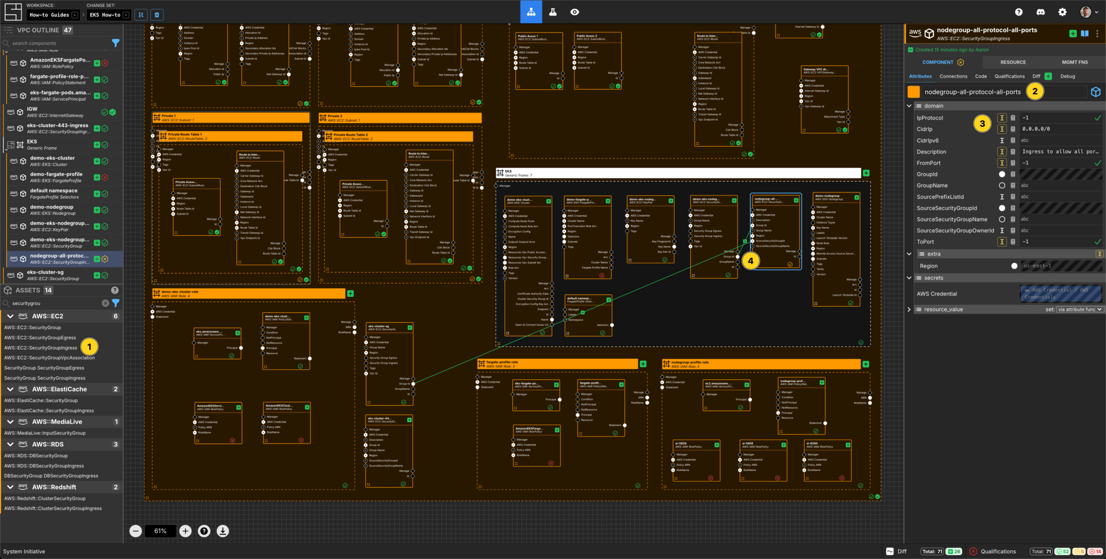This screenshot has height=559, width=1106.
Task: Open the 'via attribute func' set dropdown
Action: [x=1080, y=310]
